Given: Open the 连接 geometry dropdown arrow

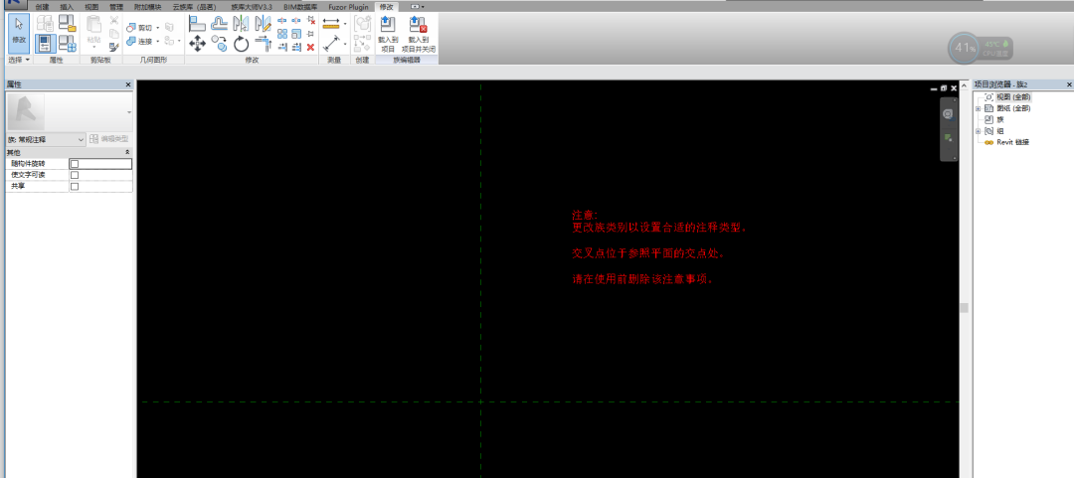Looking at the screenshot, I should [157, 42].
